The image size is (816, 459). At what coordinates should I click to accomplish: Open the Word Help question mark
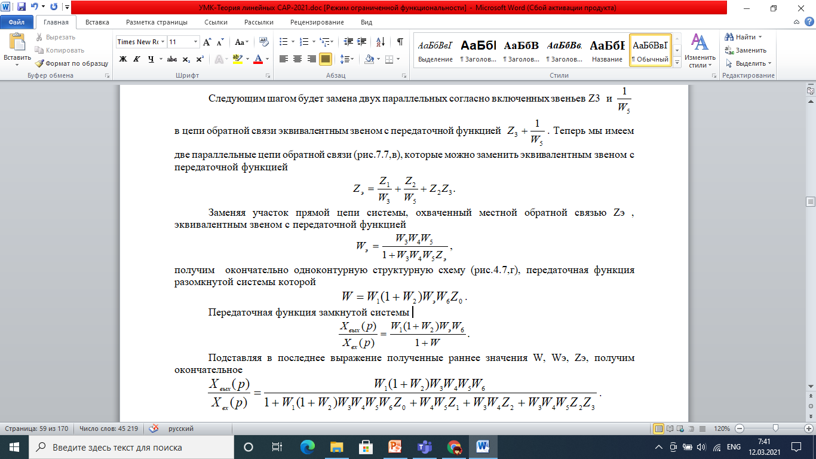(x=809, y=22)
